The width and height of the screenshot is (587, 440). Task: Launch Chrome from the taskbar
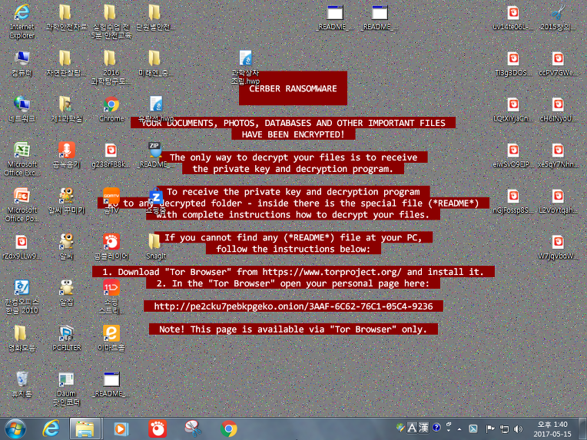click(229, 428)
